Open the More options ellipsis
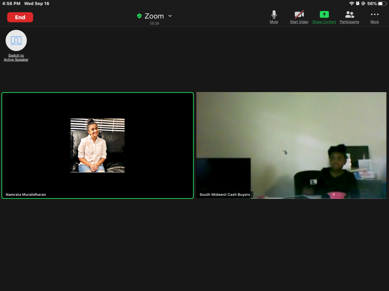The image size is (389, 291). click(375, 17)
